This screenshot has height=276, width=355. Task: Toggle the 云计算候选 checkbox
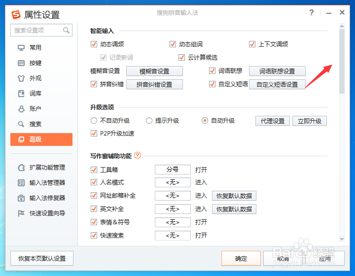point(181,58)
